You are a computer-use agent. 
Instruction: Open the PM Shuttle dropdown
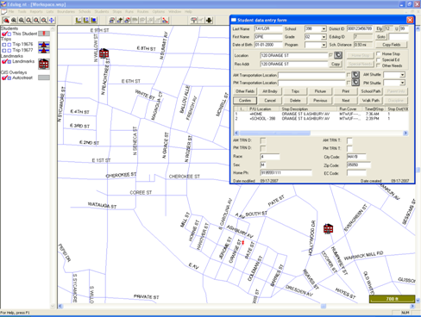[x=402, y=83]
